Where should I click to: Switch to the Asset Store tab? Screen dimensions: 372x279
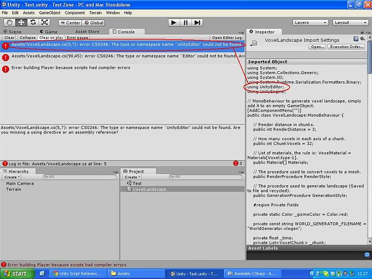(x=87, y=31)
